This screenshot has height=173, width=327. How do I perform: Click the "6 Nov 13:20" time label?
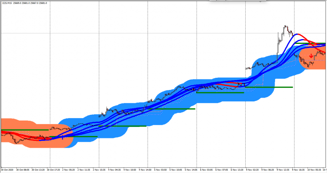[x=237, y=170]
